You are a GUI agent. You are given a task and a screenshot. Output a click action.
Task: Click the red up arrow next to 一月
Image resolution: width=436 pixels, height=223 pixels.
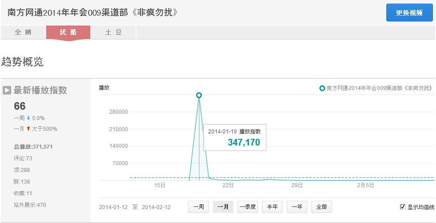[x=28, y=129]
